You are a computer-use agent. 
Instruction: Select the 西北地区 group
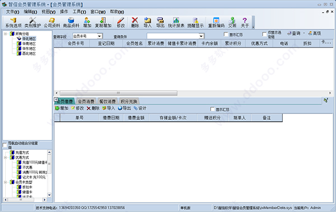coord(29,54)
